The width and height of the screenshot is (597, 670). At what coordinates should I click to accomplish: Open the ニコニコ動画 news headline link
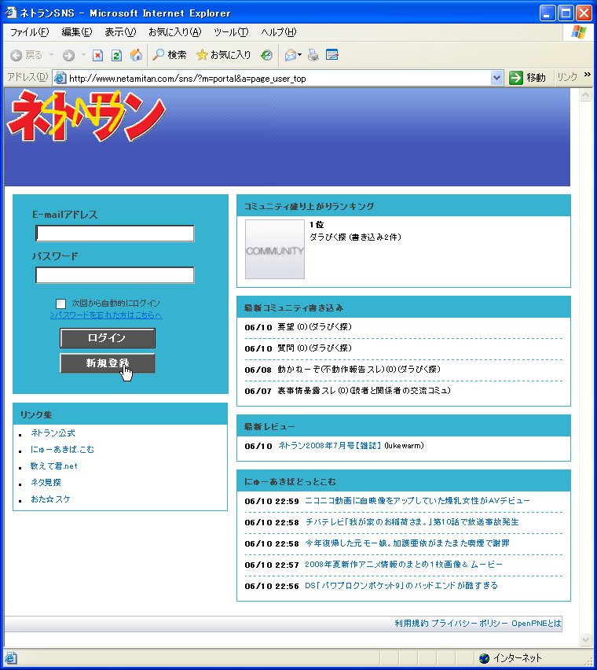click(417, 501)
